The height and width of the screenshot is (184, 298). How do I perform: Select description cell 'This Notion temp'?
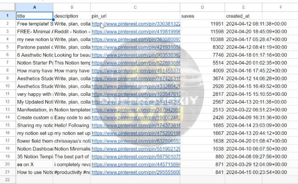[72, 63]
